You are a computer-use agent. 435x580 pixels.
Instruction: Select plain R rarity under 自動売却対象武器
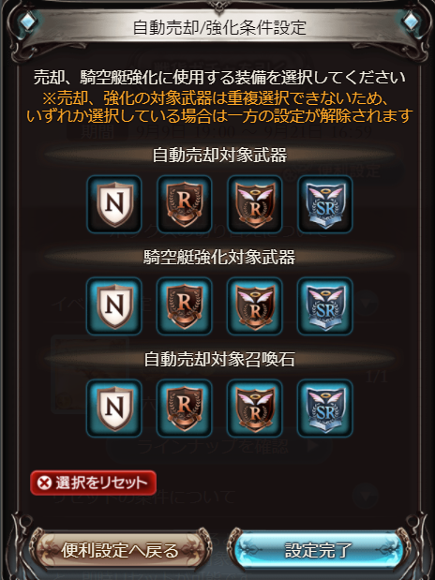185,204
